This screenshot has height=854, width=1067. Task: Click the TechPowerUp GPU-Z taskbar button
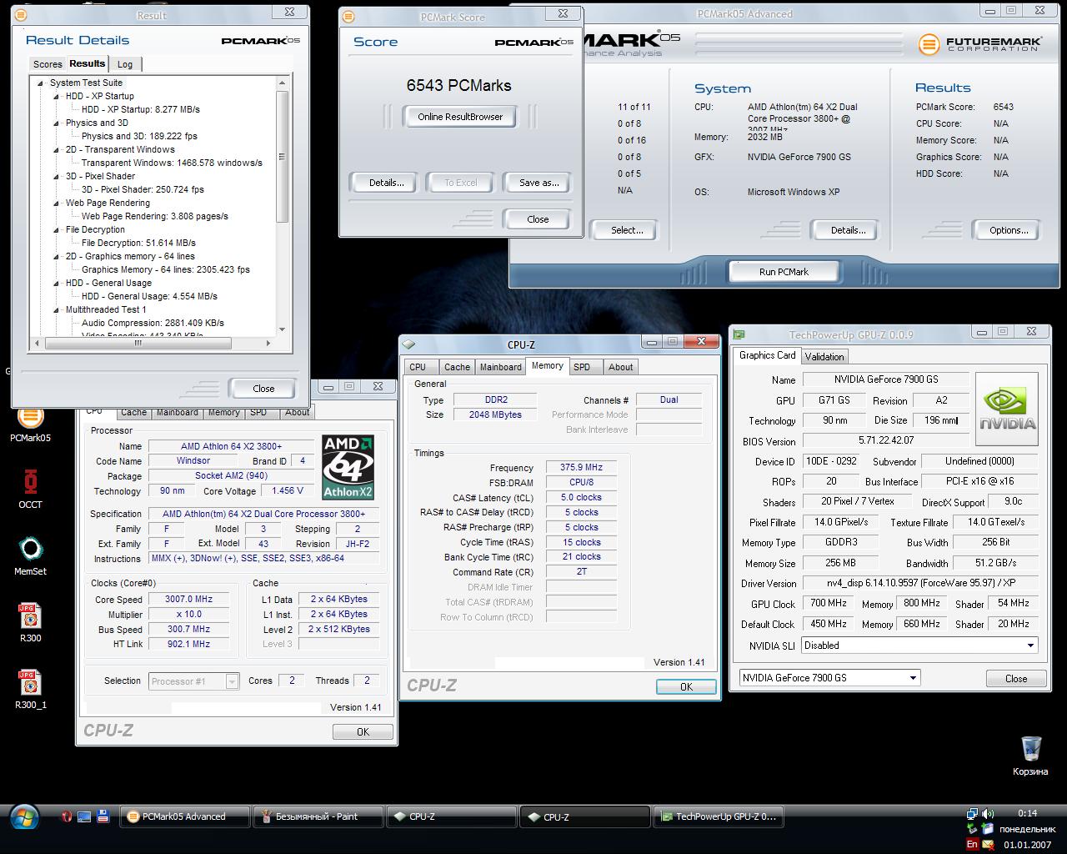(719, 816)
